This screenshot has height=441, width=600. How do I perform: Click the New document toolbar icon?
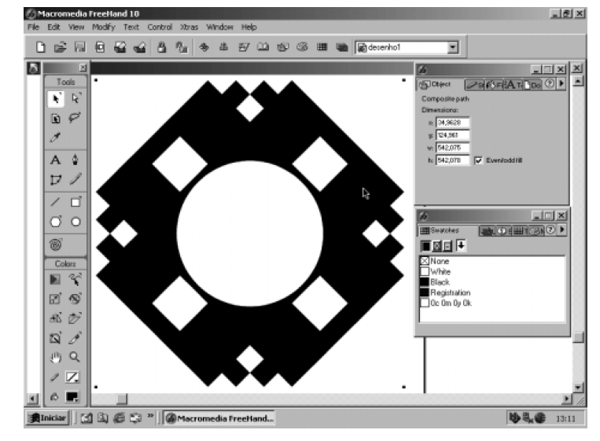point(40,48)
